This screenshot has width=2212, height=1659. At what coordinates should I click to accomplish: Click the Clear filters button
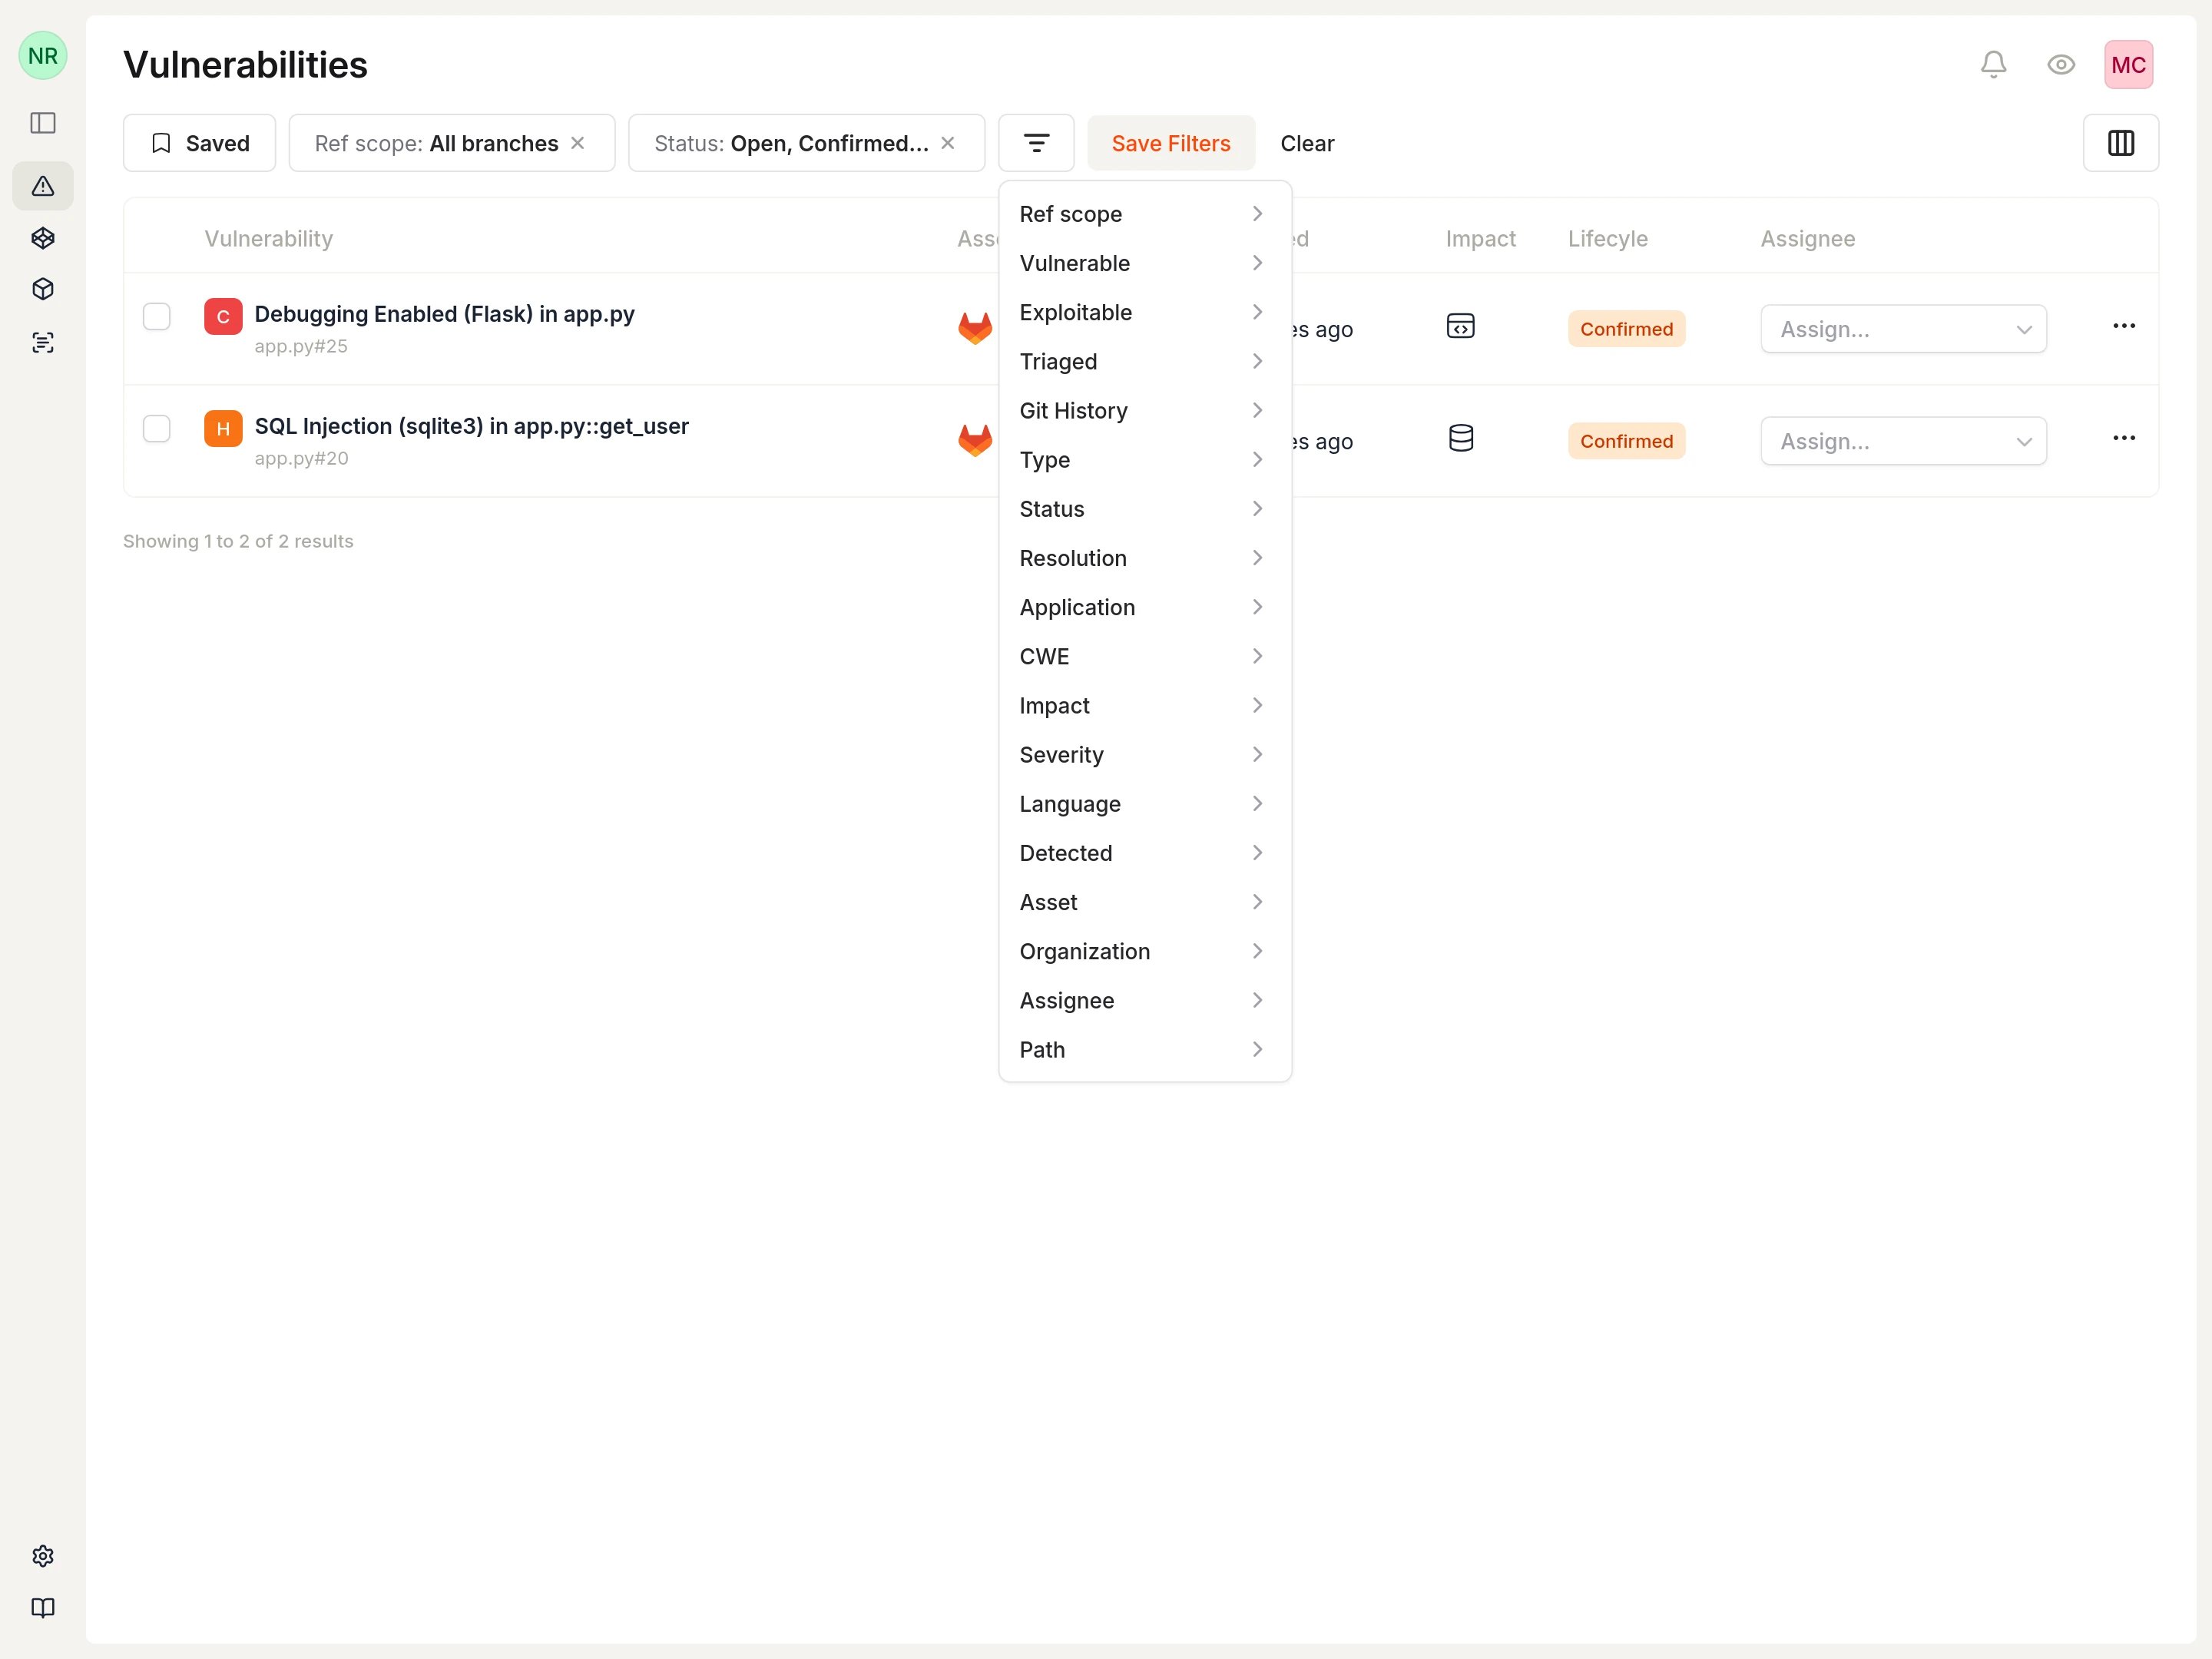pos(1307,143)
